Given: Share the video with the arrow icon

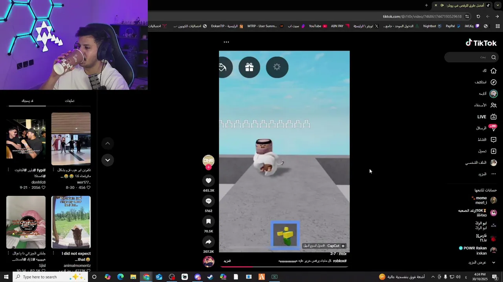Looking at the screenshot, I should (x=209, y=242).
